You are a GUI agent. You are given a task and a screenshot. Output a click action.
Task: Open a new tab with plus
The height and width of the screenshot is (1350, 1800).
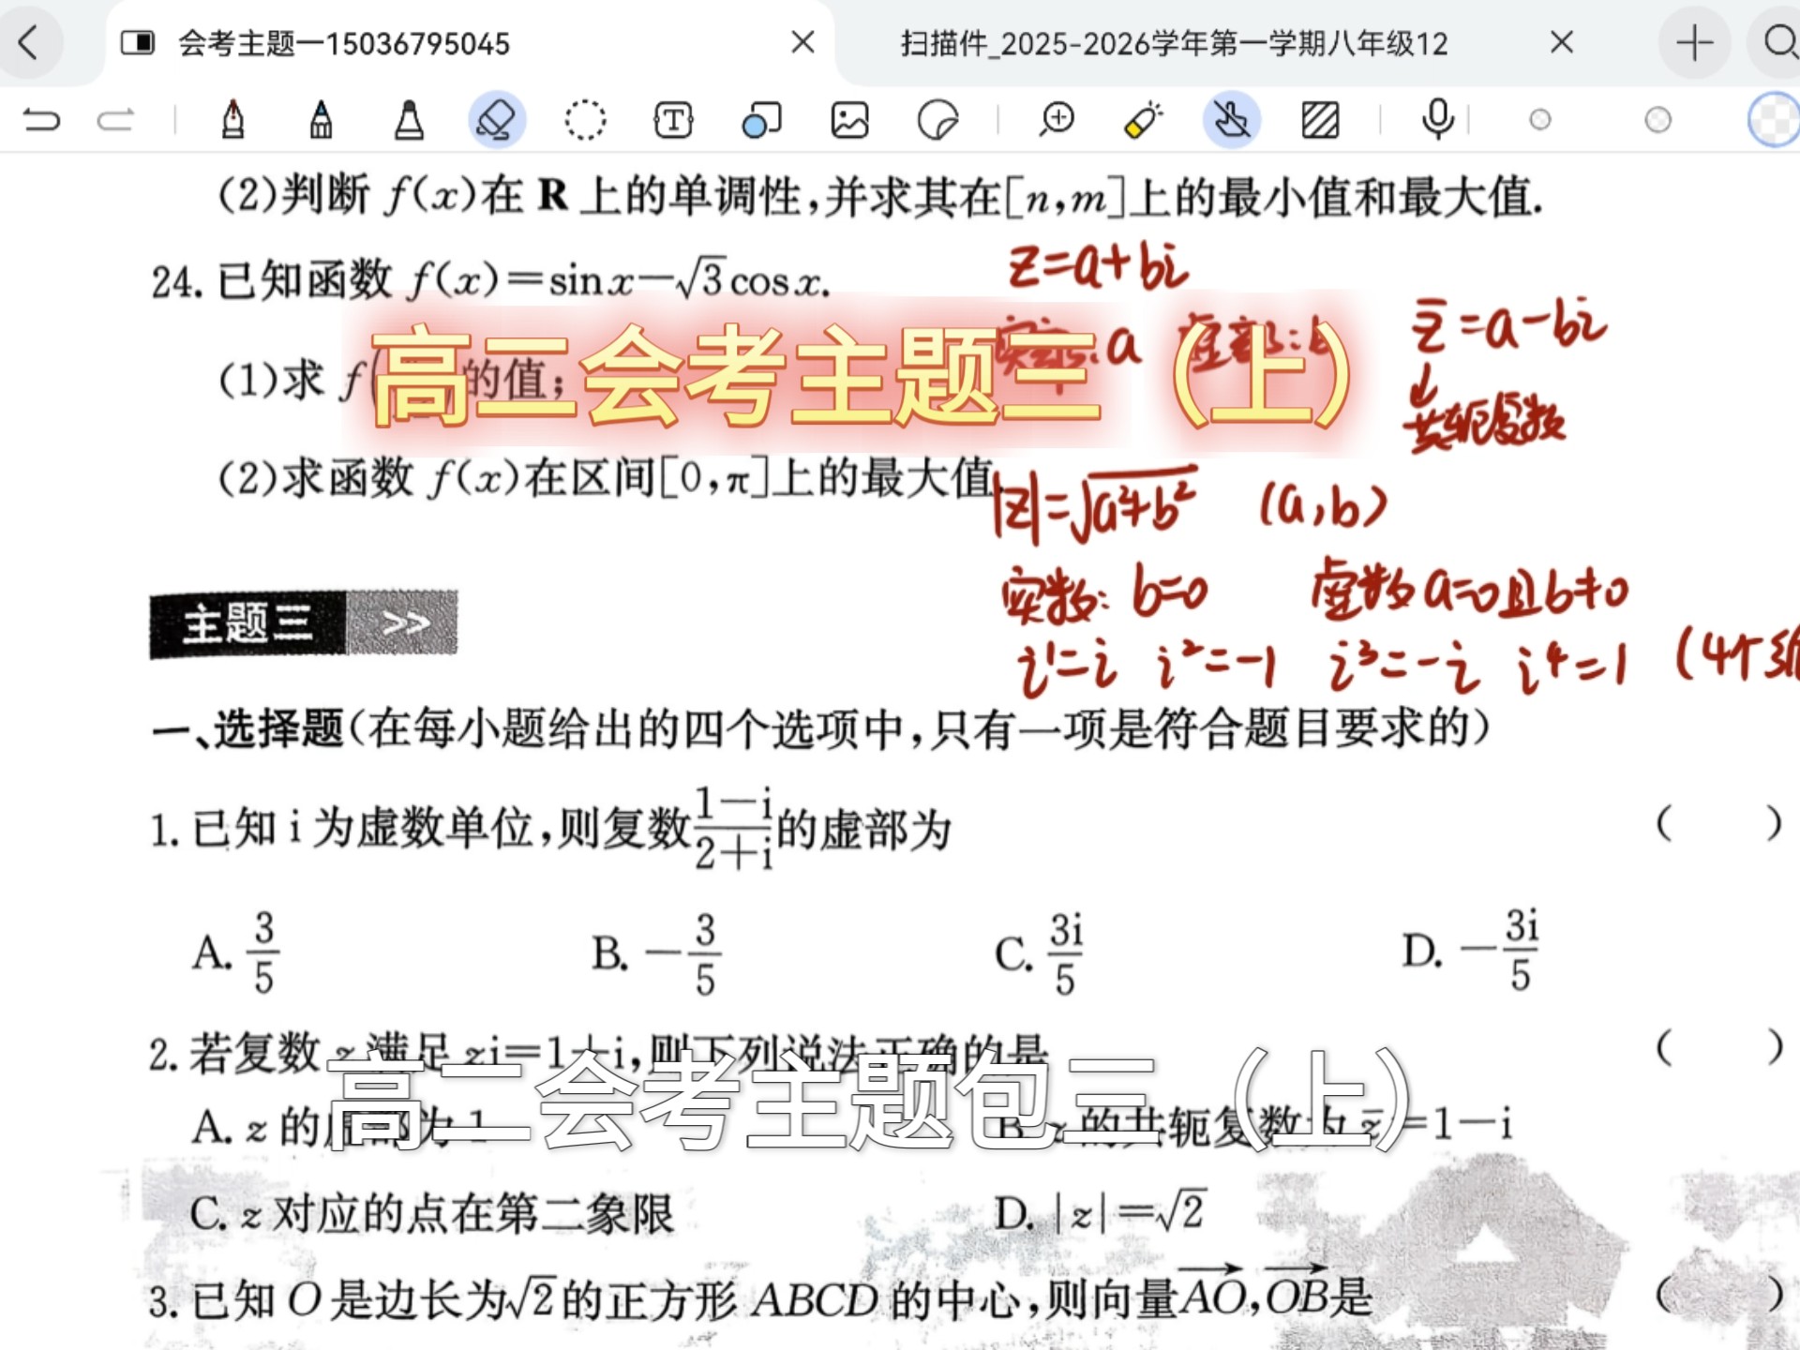(1694, 43)
